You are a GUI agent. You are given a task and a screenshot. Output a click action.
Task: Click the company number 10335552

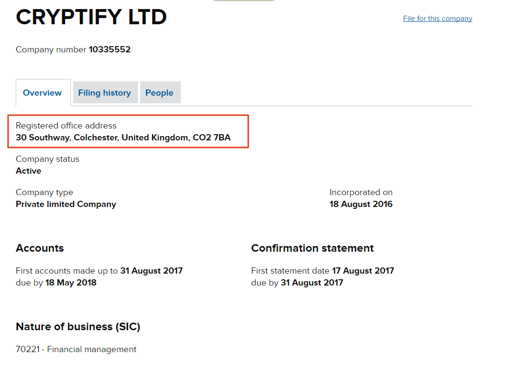(109, 49)
